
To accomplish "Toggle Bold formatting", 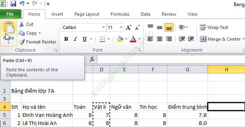I will [66, 39].
